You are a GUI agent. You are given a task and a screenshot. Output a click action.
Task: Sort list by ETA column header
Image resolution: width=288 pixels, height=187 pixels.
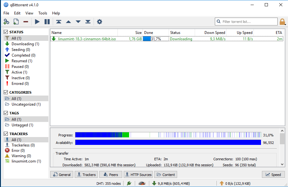268,33
